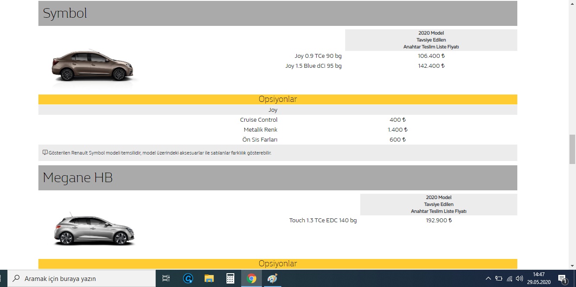576x287 pixels.
Task: Launch the Calculator taskbar icon
Action: pos(230,278)
